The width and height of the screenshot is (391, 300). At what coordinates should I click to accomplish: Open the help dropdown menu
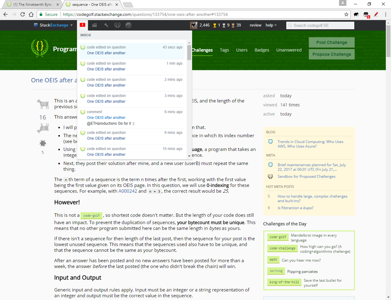click(271, 25)
